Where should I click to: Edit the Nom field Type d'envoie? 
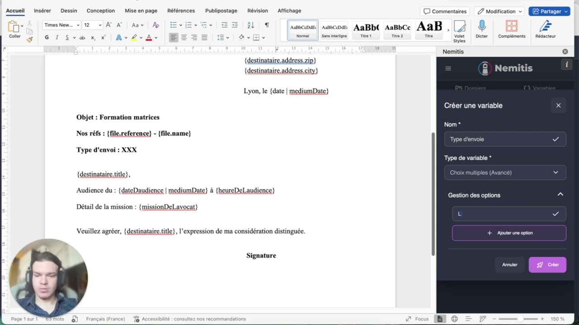505,139
